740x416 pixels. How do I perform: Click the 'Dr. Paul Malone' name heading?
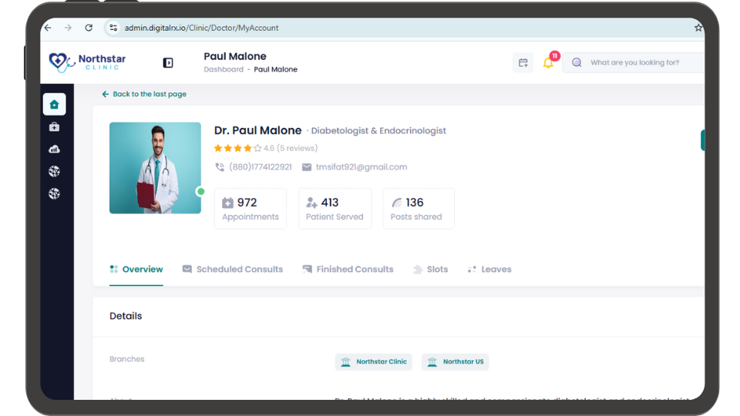point(257,130)
